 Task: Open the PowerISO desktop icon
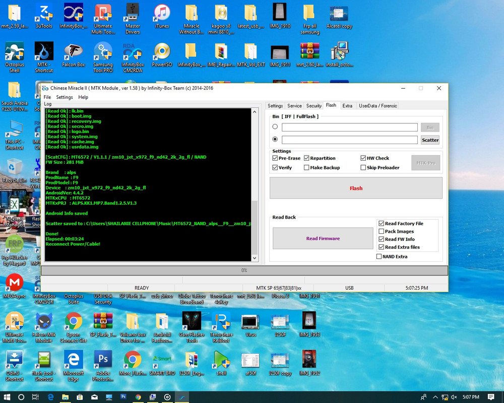tap(162, 54)
